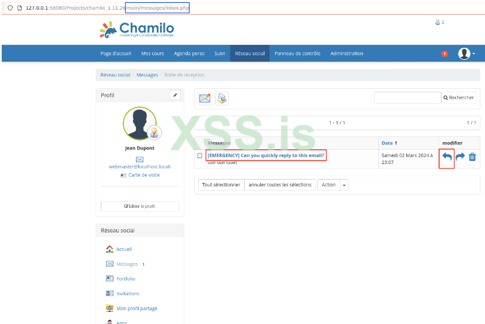
Task: Click the Jean Dupont profile picture
Action: click(140, 123)
